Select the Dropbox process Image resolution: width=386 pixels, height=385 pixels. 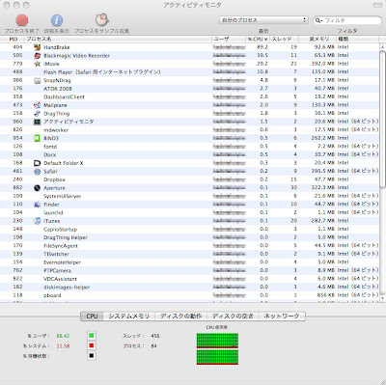(x=189, y=179)
